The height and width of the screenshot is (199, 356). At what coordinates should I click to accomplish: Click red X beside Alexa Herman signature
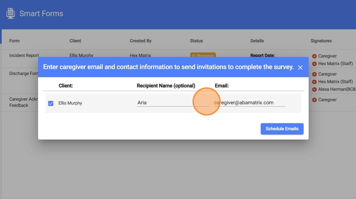pos(314,89)
